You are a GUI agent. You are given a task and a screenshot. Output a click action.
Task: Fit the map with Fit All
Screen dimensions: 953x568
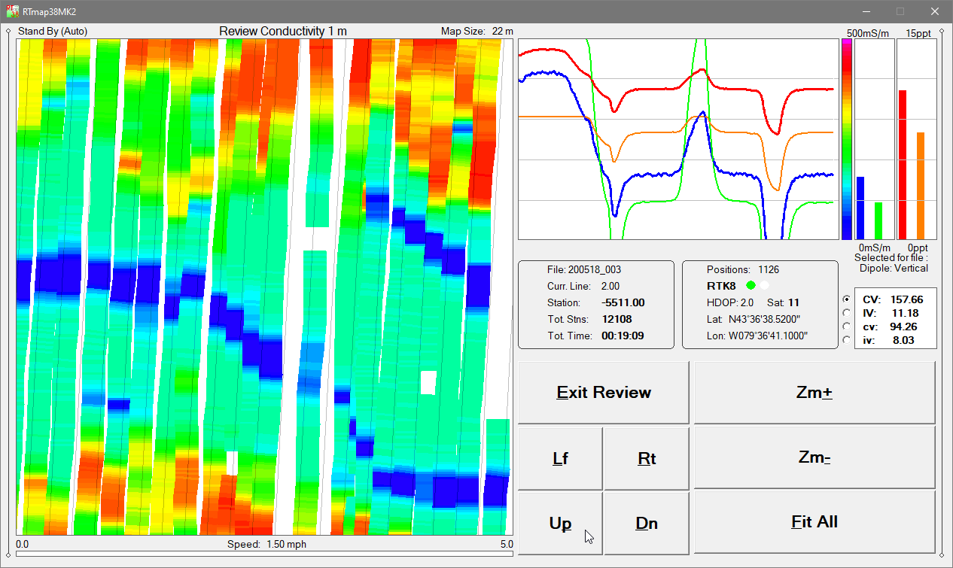coord(814,522)
